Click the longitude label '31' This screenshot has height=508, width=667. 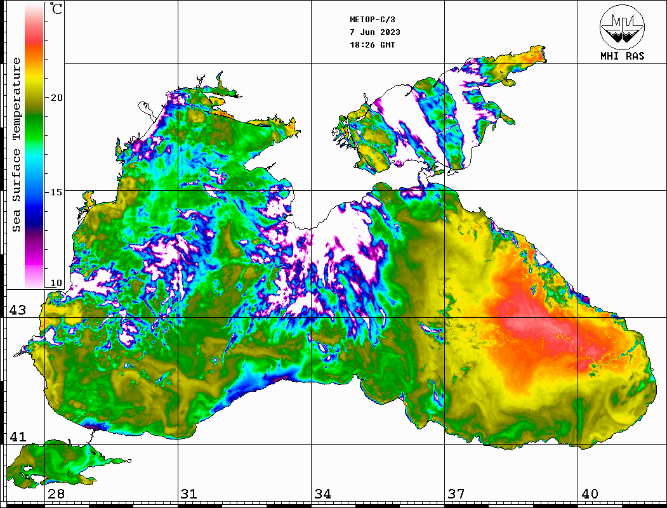(x=189, y=494)
